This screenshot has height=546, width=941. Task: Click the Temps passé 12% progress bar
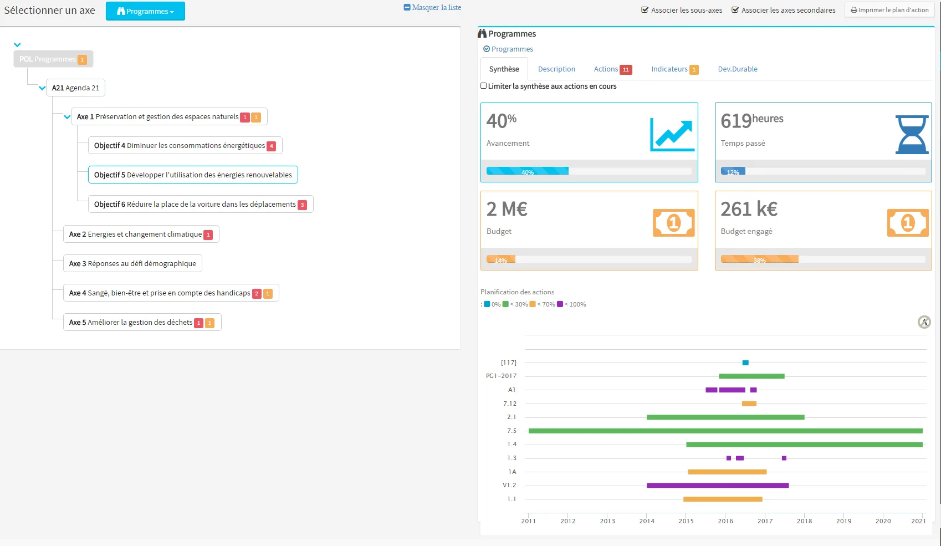click(823, 171)
